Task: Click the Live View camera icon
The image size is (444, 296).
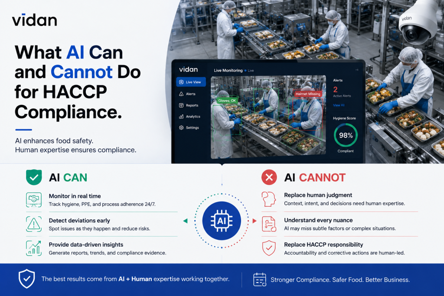Action: pos(181,82)
